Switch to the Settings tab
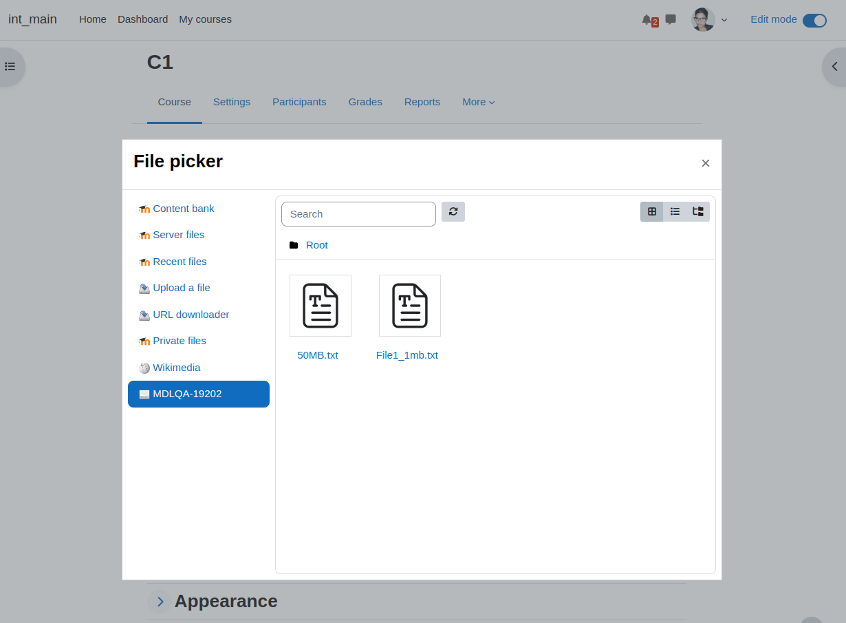This screenshot has width=846, height=623. coord(232,102)
